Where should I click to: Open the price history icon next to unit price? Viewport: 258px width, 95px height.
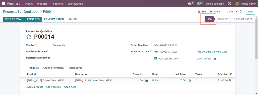click(190, 80)
